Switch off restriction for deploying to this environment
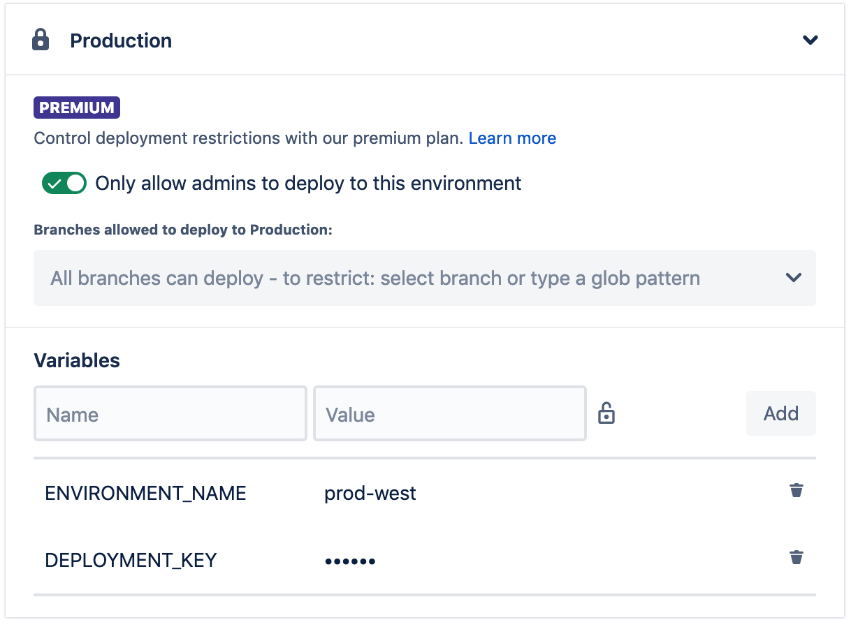Image resolution: width=851 pixels, height=627 pixels. [64, 183]
